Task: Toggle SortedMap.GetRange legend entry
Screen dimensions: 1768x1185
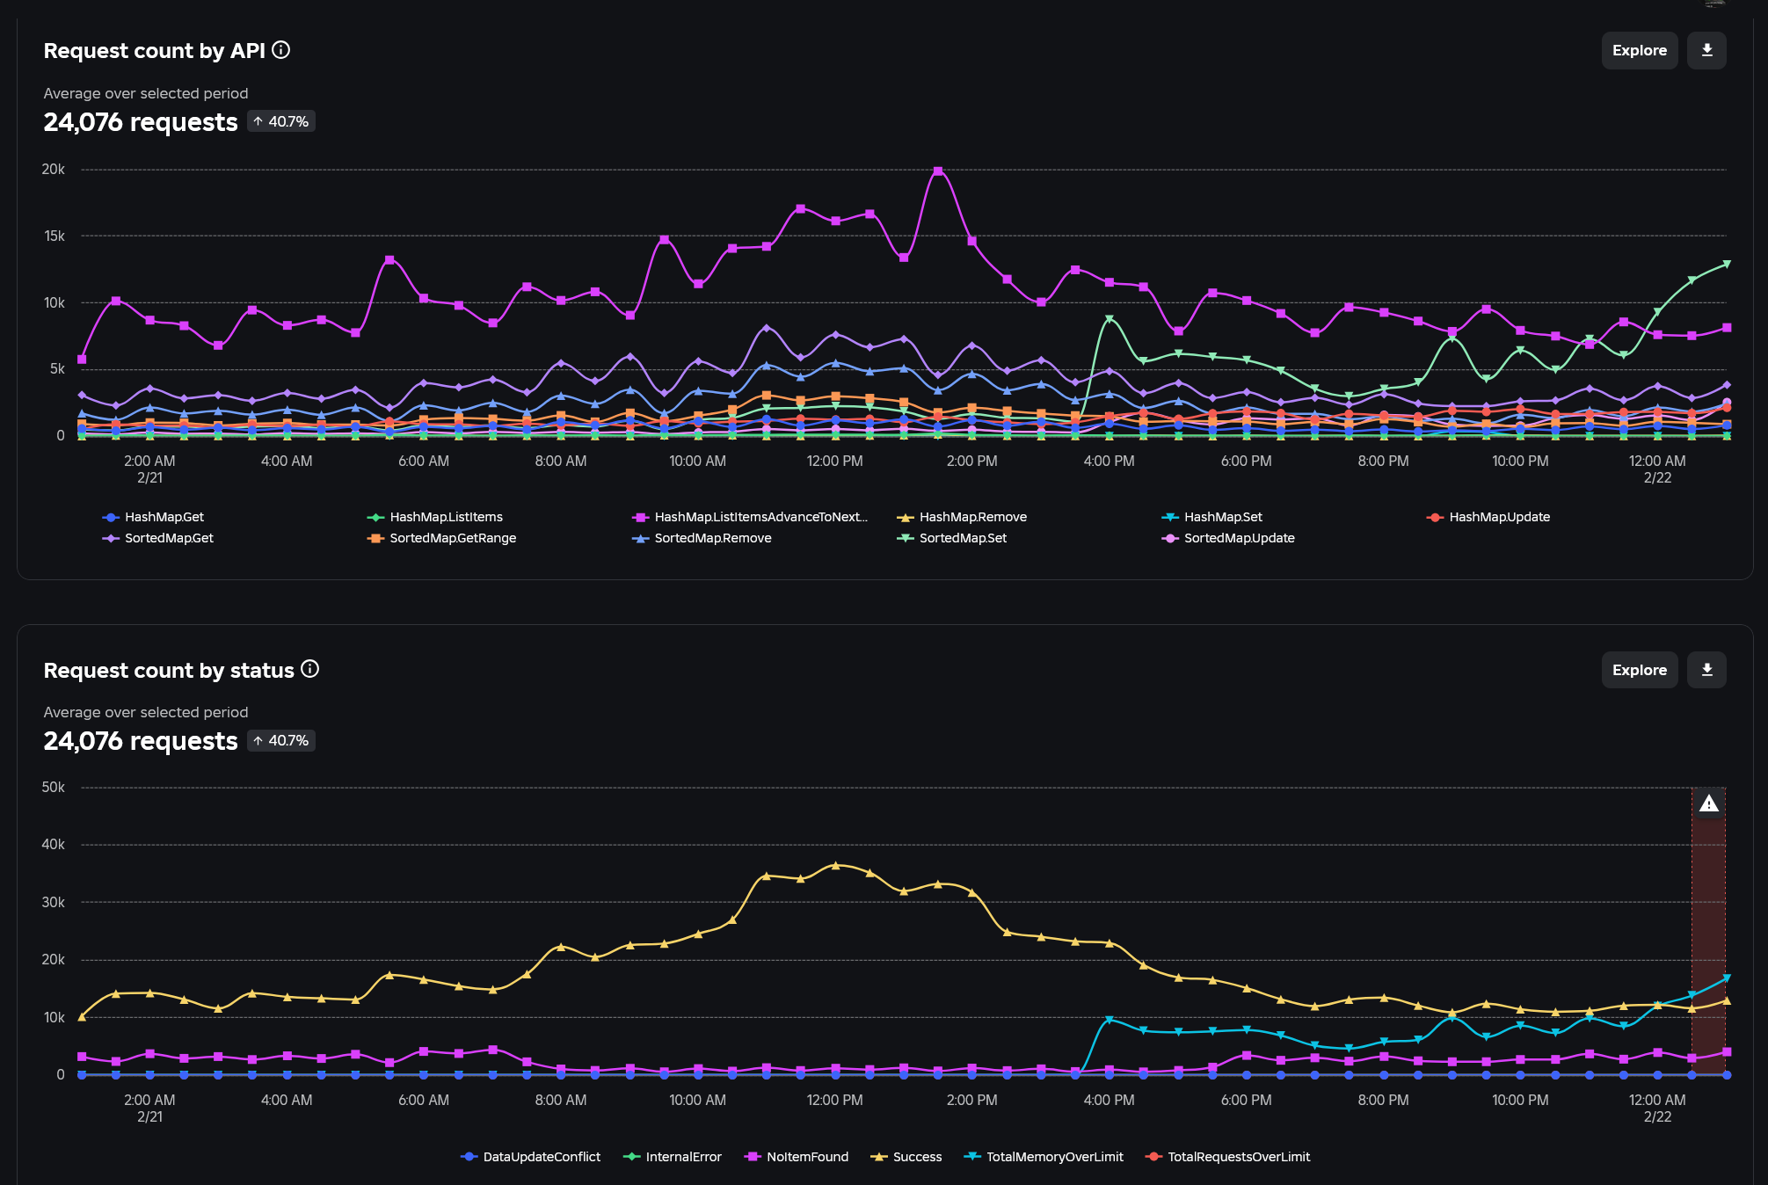Action: [x=441, y=538]
